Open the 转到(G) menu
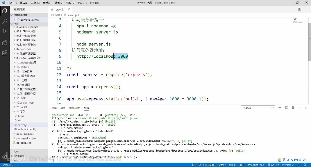The image size is (311, 167). pyautogui.click(x=59, y=3)
